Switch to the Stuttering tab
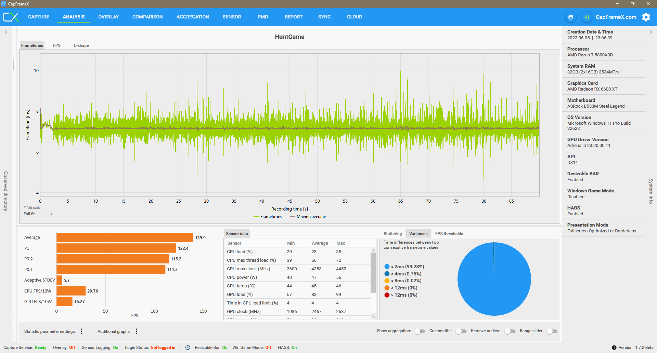This screenshot has width=657, height=353. [x=392, y=234]
